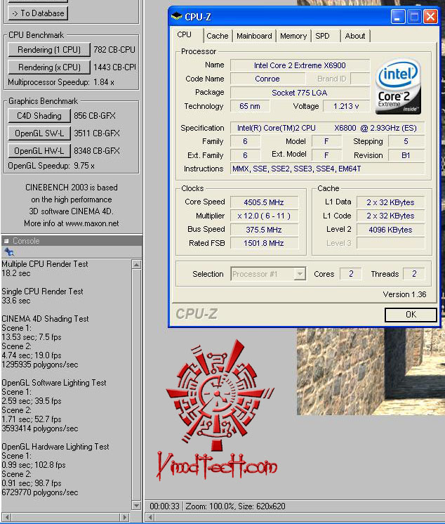Click OK in CPU-Z
The width and height of the screenshot is (445, 524).
pos(411,315)
